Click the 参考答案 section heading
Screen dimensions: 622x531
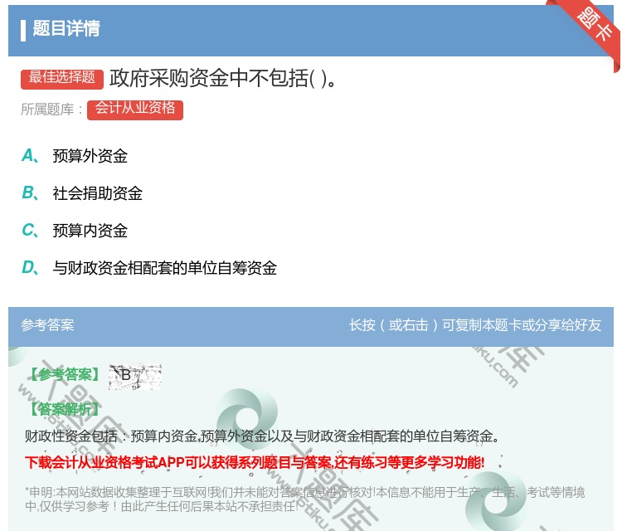(47, 325)
